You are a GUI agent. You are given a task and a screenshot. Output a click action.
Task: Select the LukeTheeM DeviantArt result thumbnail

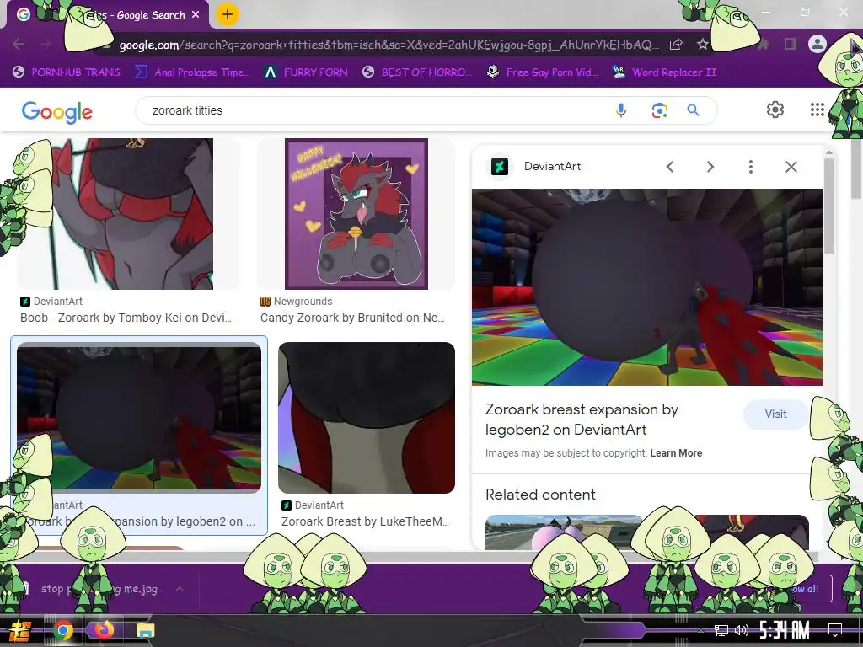(x=367, y=418)
